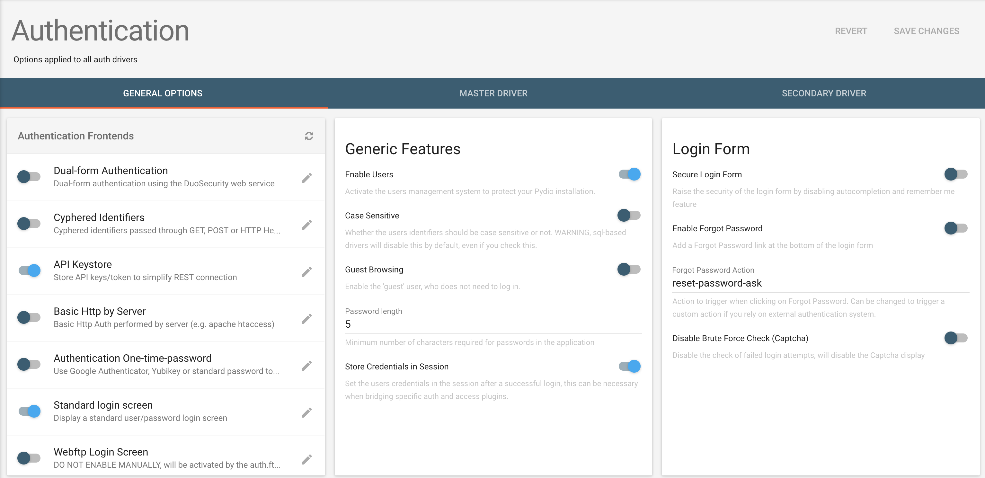Disable the API Keystore toggle
Screen dimensions: 985x478
[x=29, y=270]
